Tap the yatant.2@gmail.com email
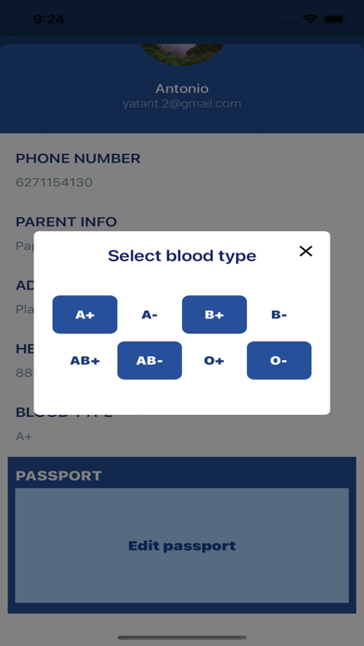Viewport: 364px width, 646px height. click(x=182, y=103)
